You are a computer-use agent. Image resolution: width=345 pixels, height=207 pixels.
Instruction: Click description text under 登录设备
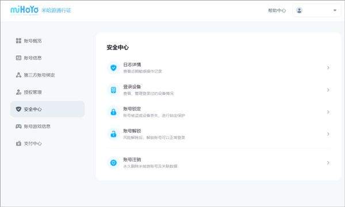[x=148, y=94]
